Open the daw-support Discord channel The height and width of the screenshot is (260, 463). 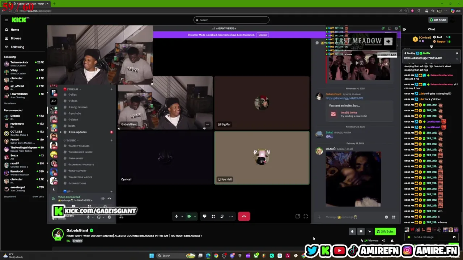[x=77, y=171]
